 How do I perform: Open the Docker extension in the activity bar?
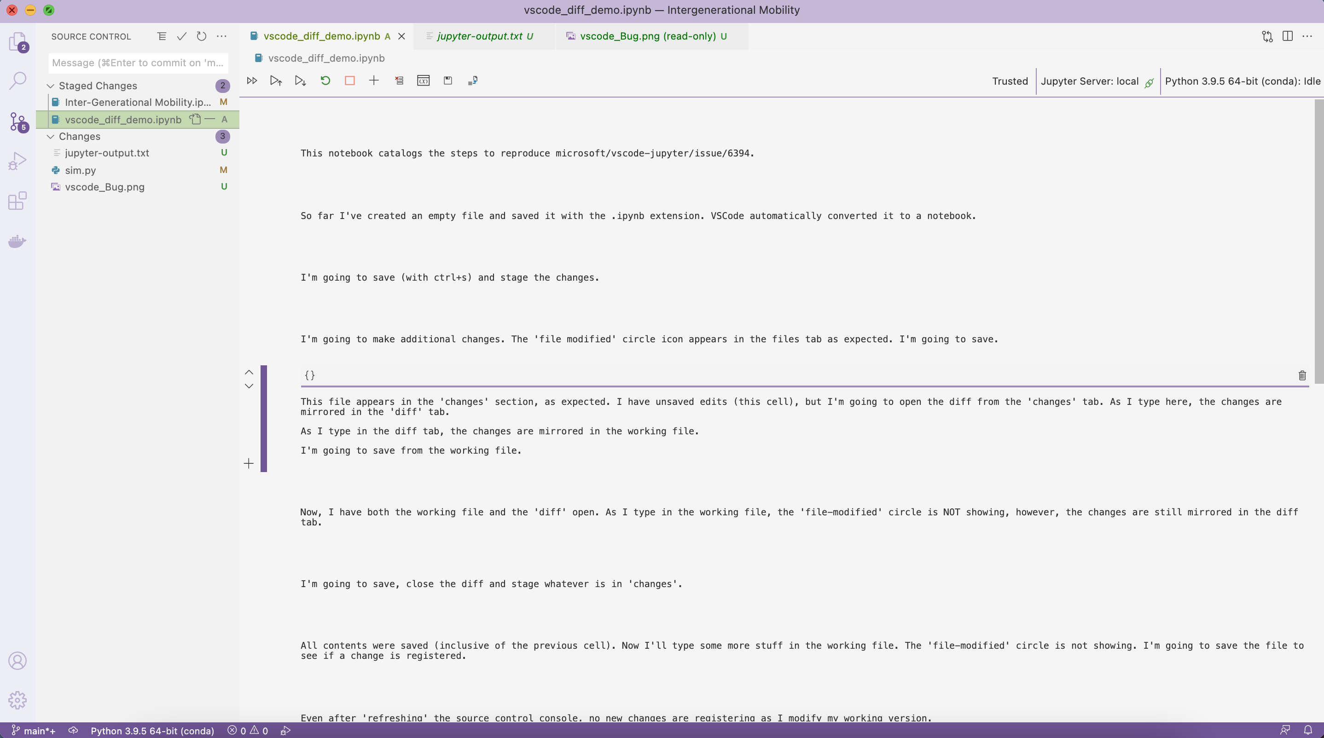point(17,241)
